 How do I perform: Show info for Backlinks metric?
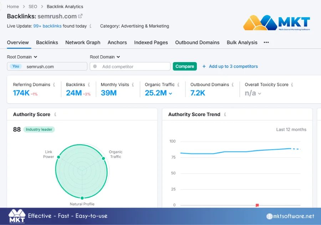click(x=89, y=84)
